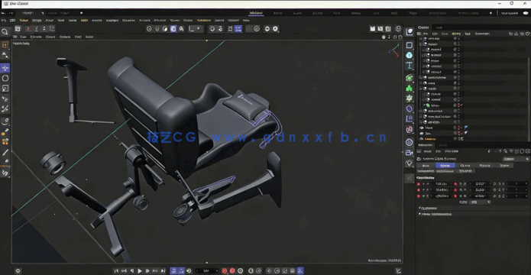The image size is (531, 275).
Task: Toggle the red X-axis lock
Action: (29, 29)
